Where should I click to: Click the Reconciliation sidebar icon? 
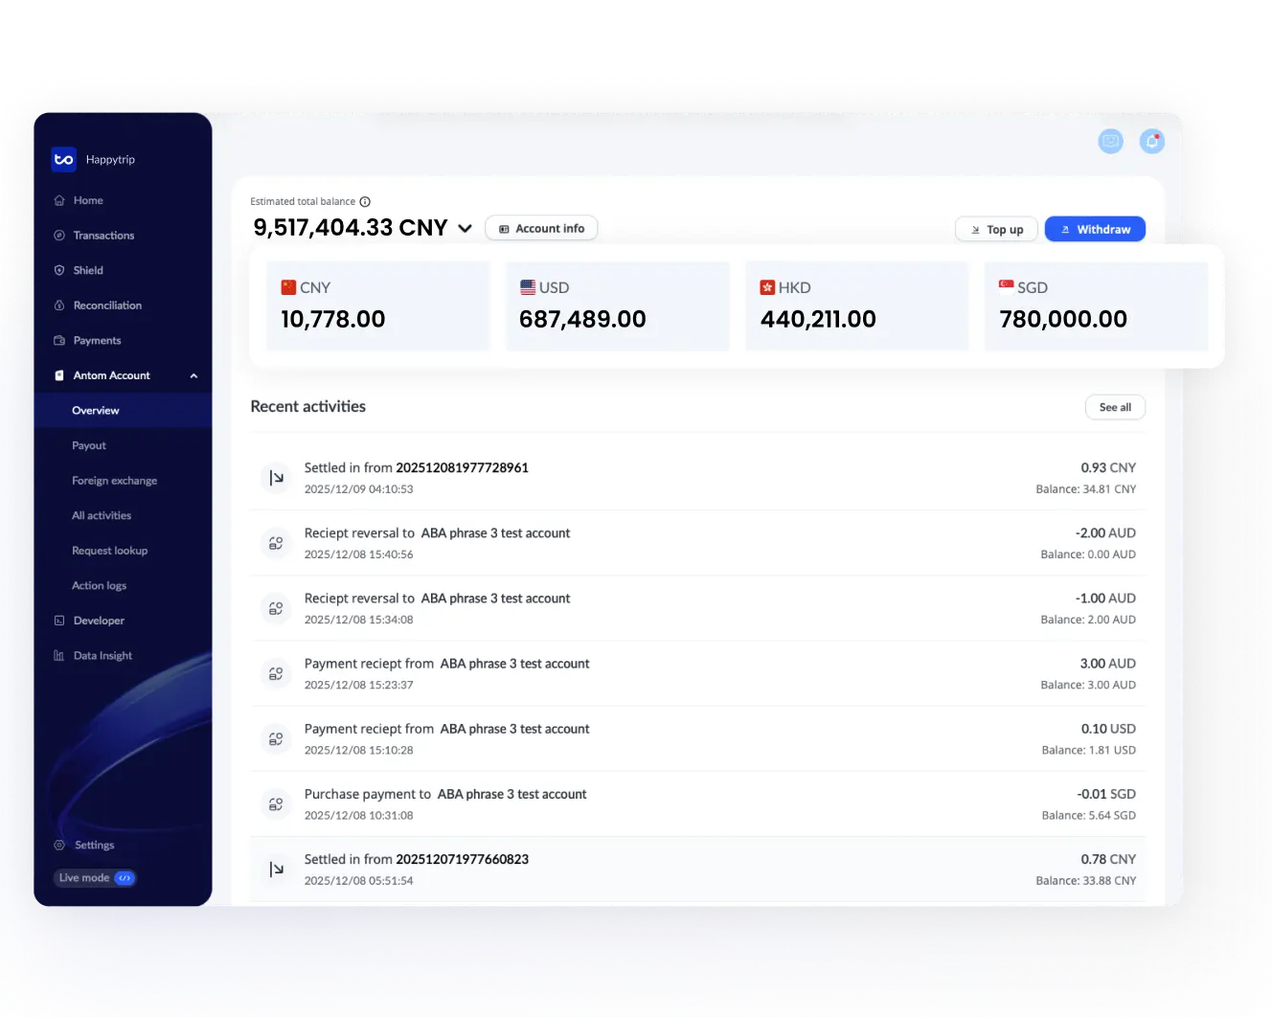point(59,305)
